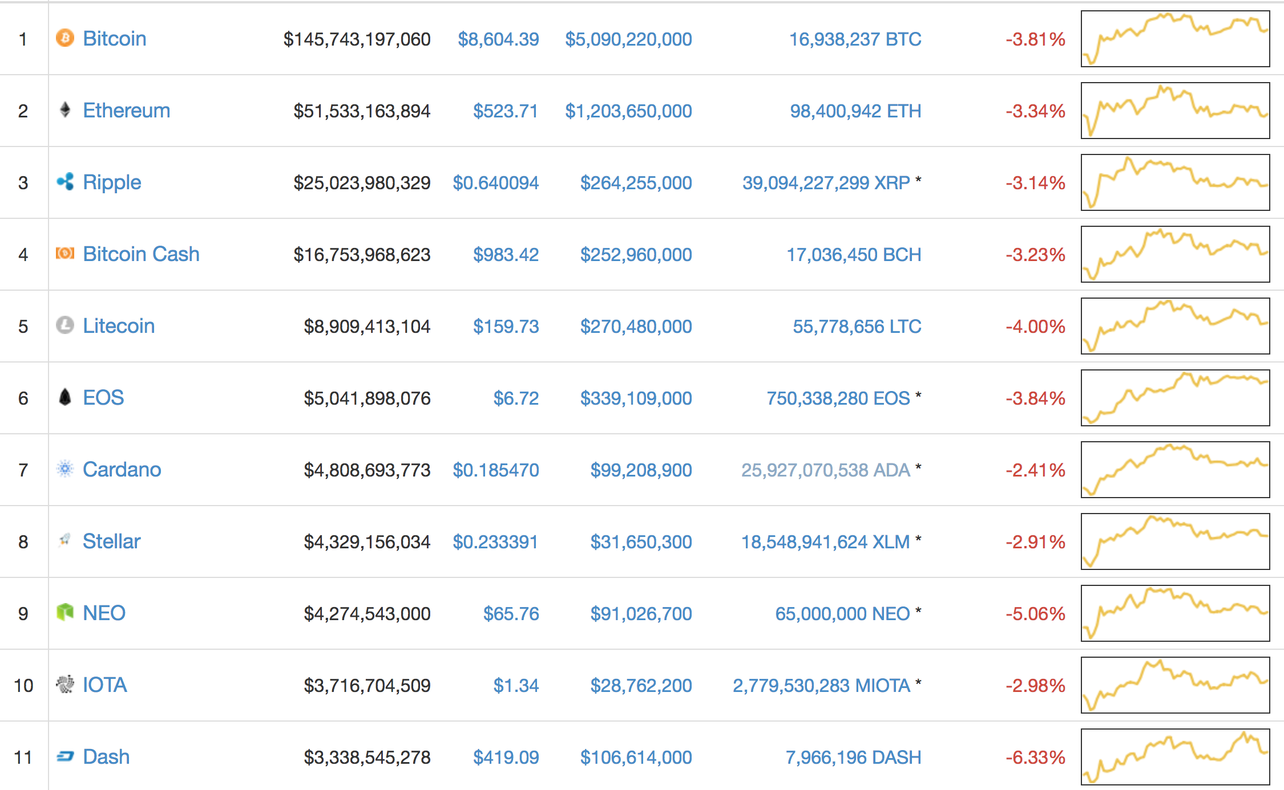
Task: Open the Ethereum detail page link
Action: [x=127, y=110]
